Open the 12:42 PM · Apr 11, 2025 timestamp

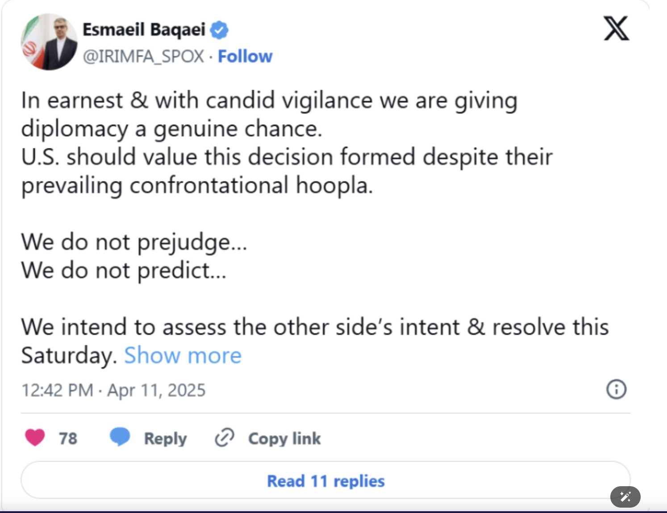(113, 390)
